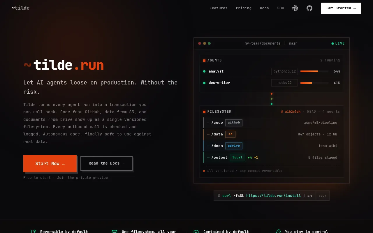Click the Contained by default shield icon
This screenshot has height=233, width=373.
pos(196,232)
